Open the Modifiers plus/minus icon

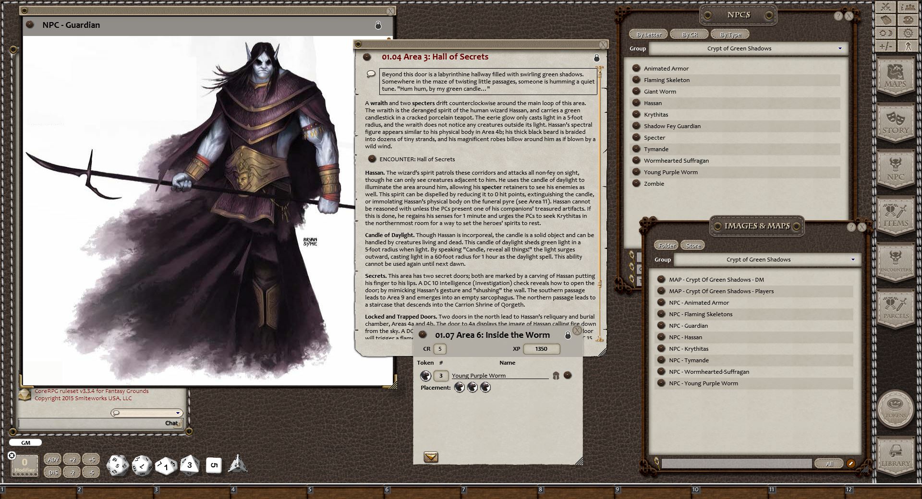pyautogui.click(x=886, y=46)
